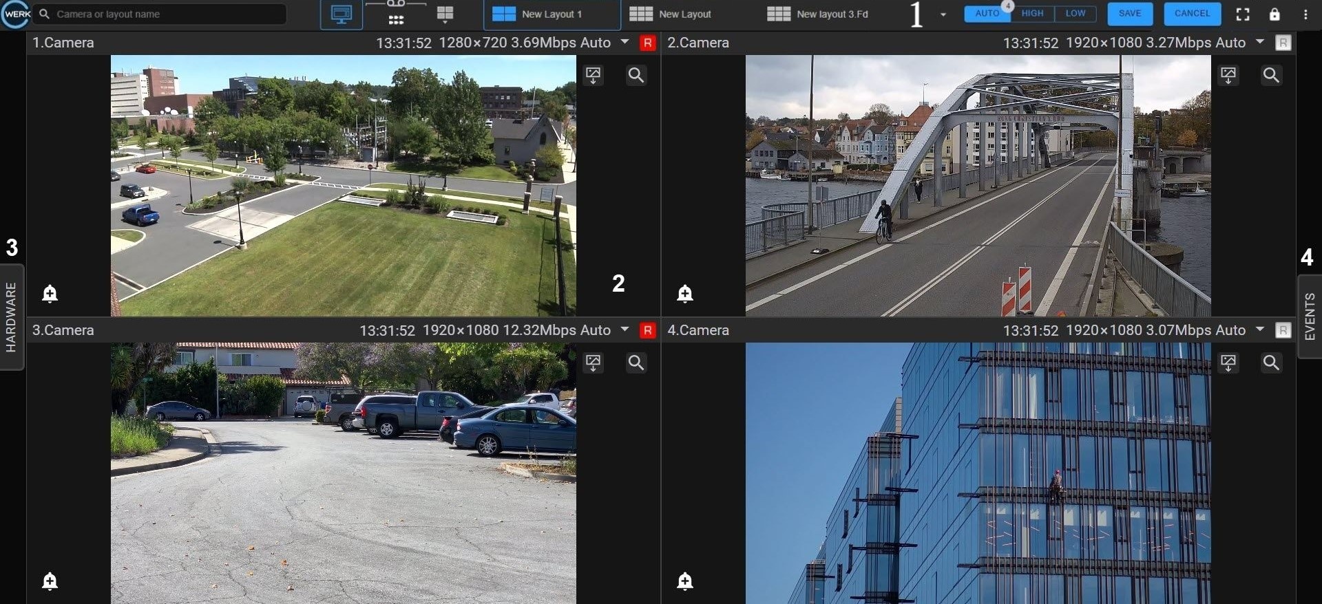Screen dimensions: 1322x604
Task: Click the camera or layout name search field
Action: (x=165, y=14)
